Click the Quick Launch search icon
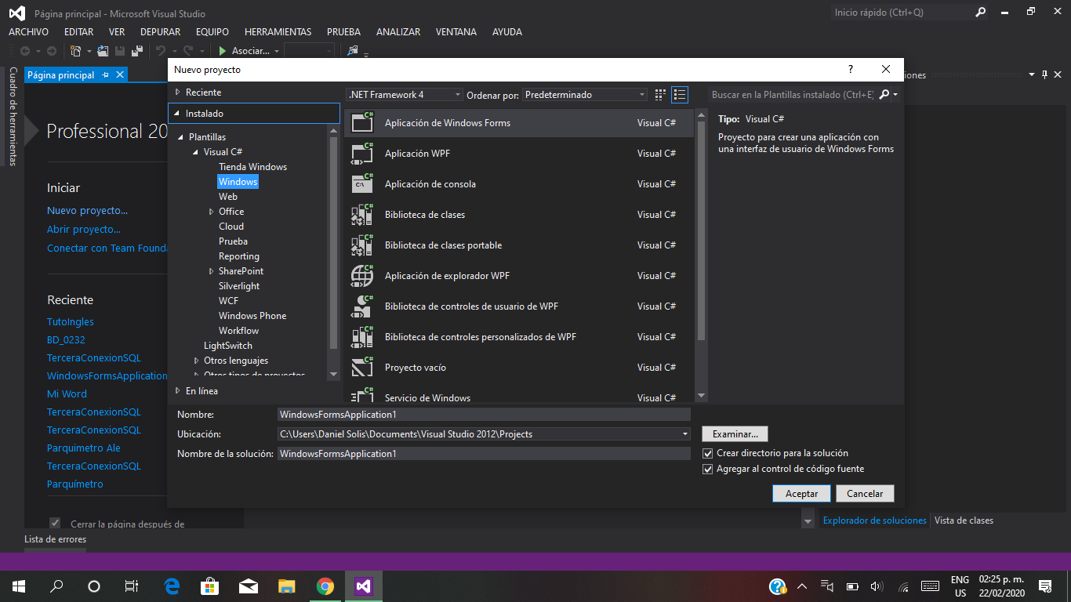 (x=980, y=13)
